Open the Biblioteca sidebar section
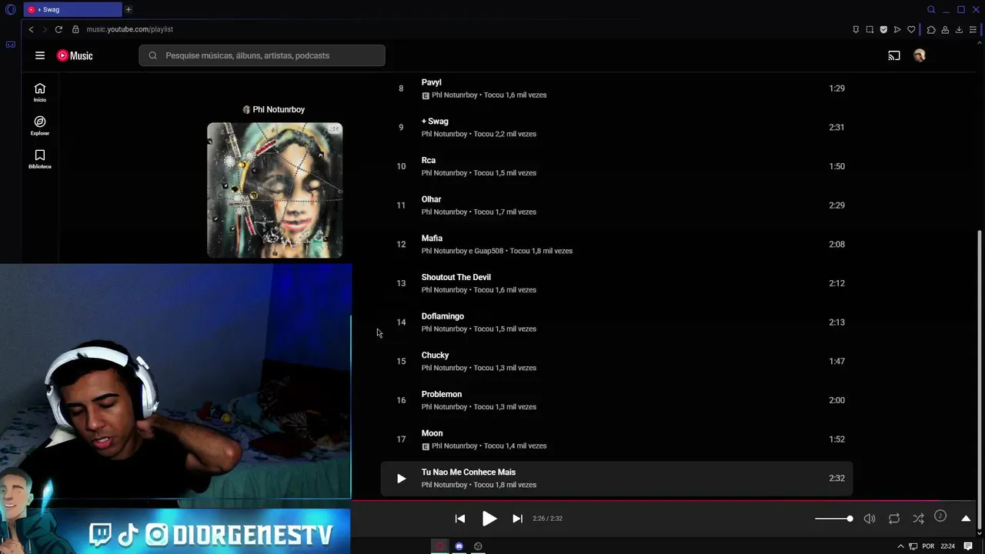985x554 pixels. click(x=40, y=159)
